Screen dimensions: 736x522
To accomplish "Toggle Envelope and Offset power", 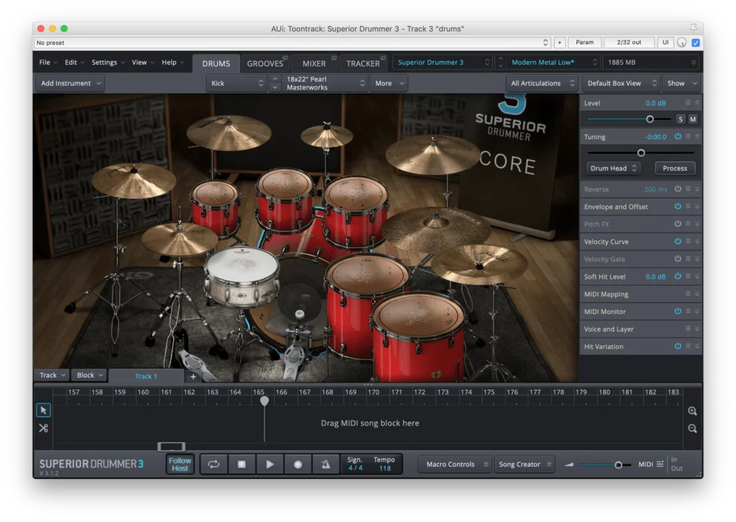I will tap(678, 206).
